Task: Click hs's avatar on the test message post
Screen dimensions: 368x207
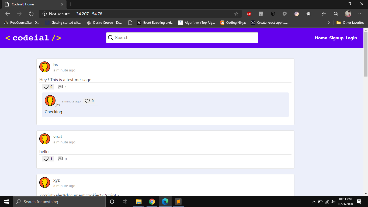Action: (x=45, y=67)
